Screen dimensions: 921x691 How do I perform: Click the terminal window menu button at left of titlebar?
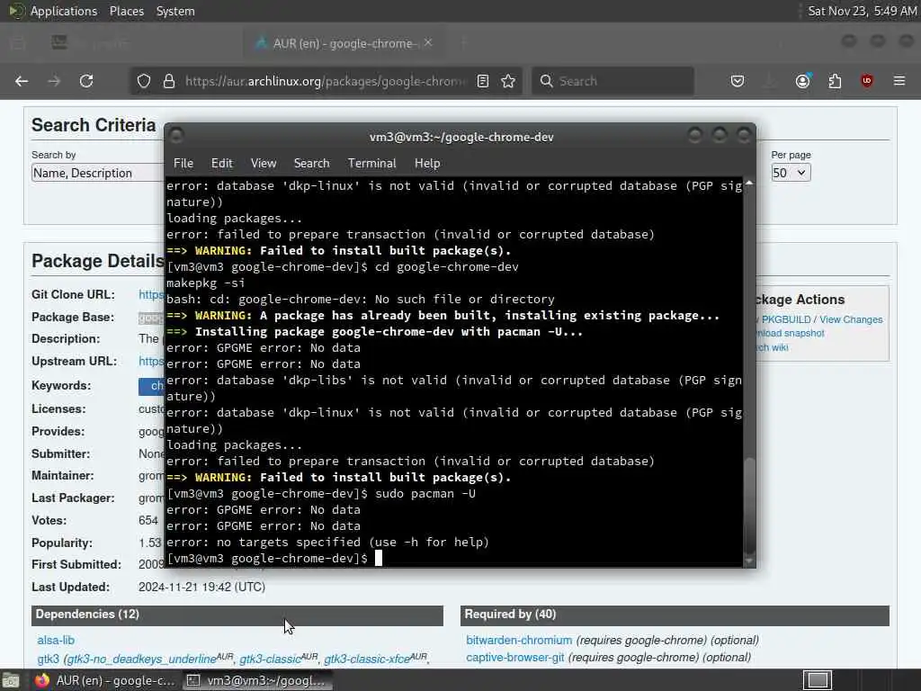[176, 136]
